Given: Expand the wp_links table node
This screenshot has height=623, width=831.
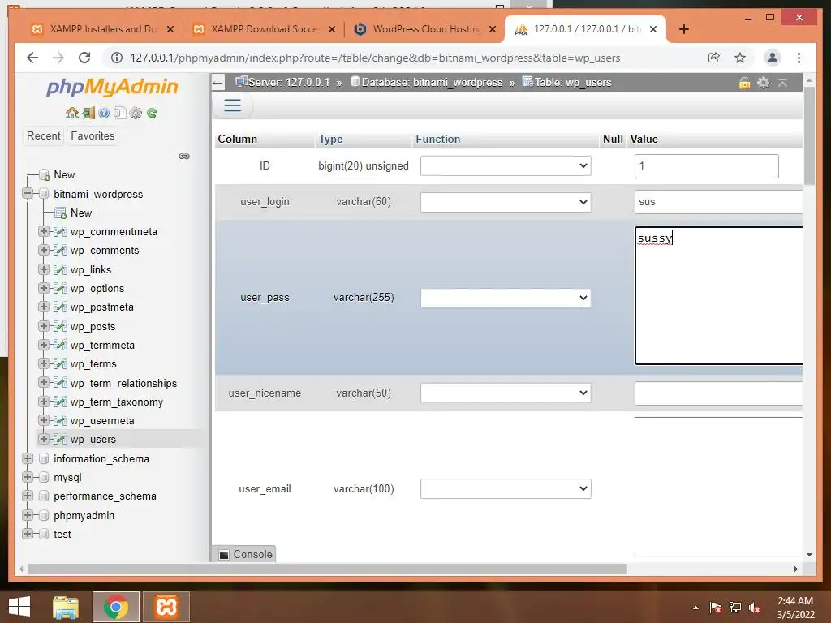Looking at the screenshot, I should point(44,269).
